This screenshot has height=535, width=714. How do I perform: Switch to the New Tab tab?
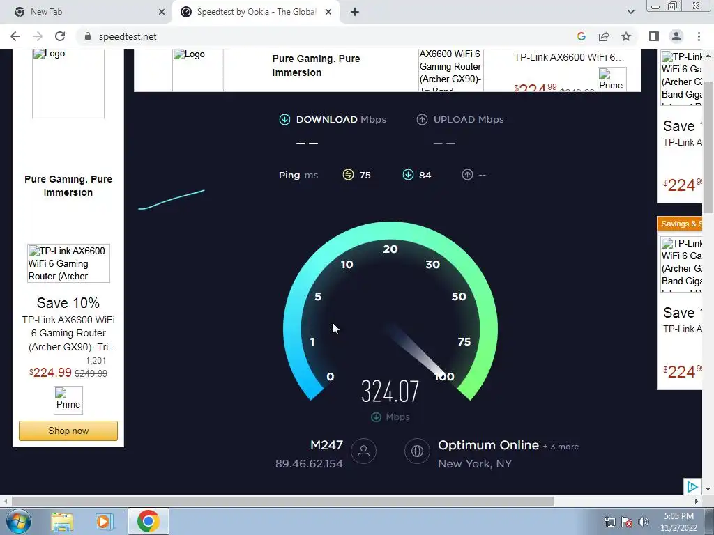coord(86,12)
